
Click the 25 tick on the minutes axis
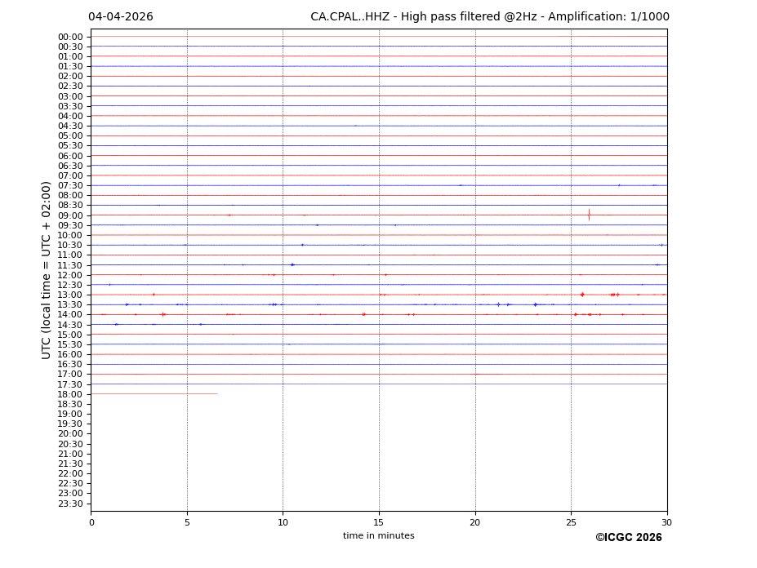pos(571,522)
